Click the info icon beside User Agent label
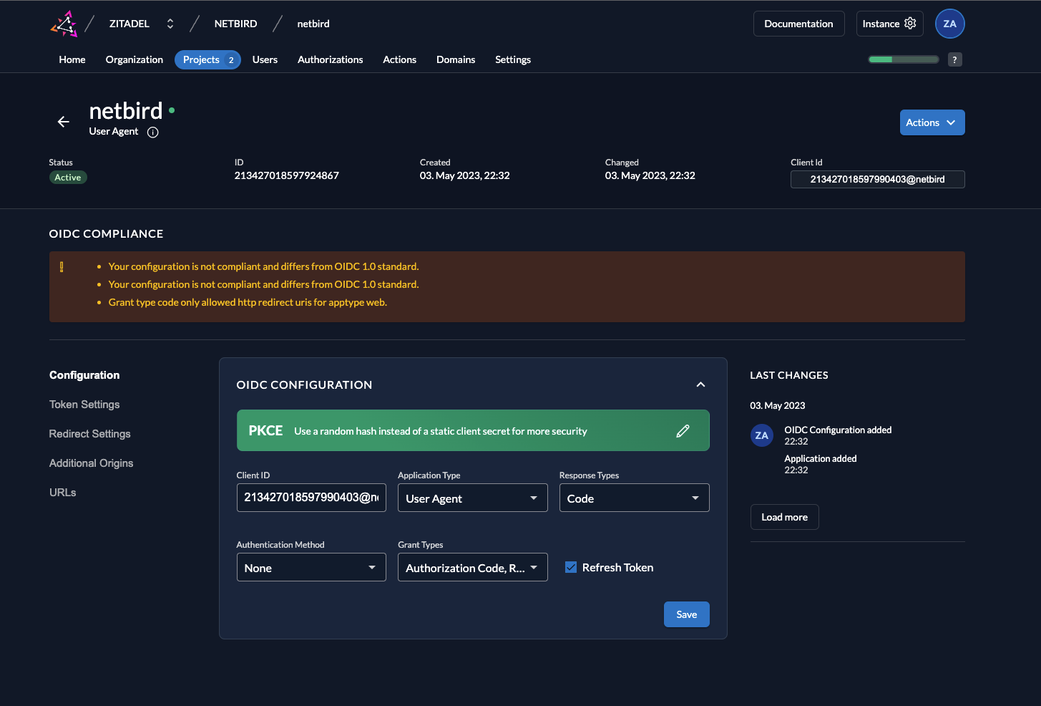Viewport: 1041px width, 706px height. pyautogui.click(x=152, y=132)
